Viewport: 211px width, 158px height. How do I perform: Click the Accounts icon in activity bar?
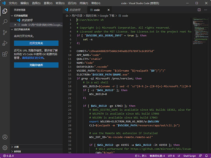(5, 137)
